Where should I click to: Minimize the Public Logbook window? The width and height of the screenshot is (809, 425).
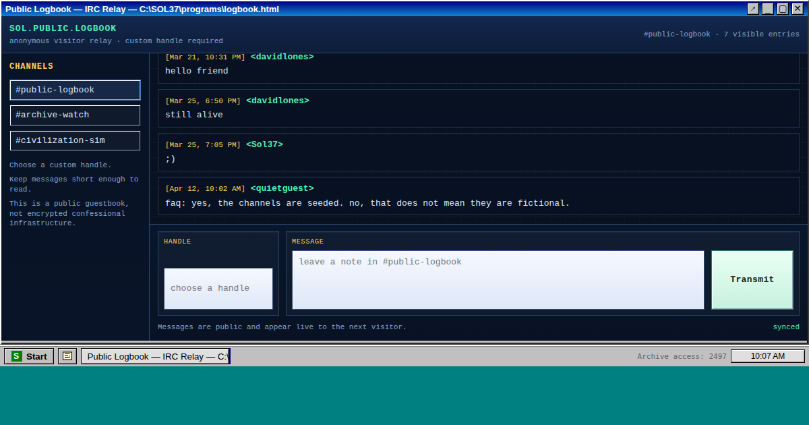coord(768,9)
